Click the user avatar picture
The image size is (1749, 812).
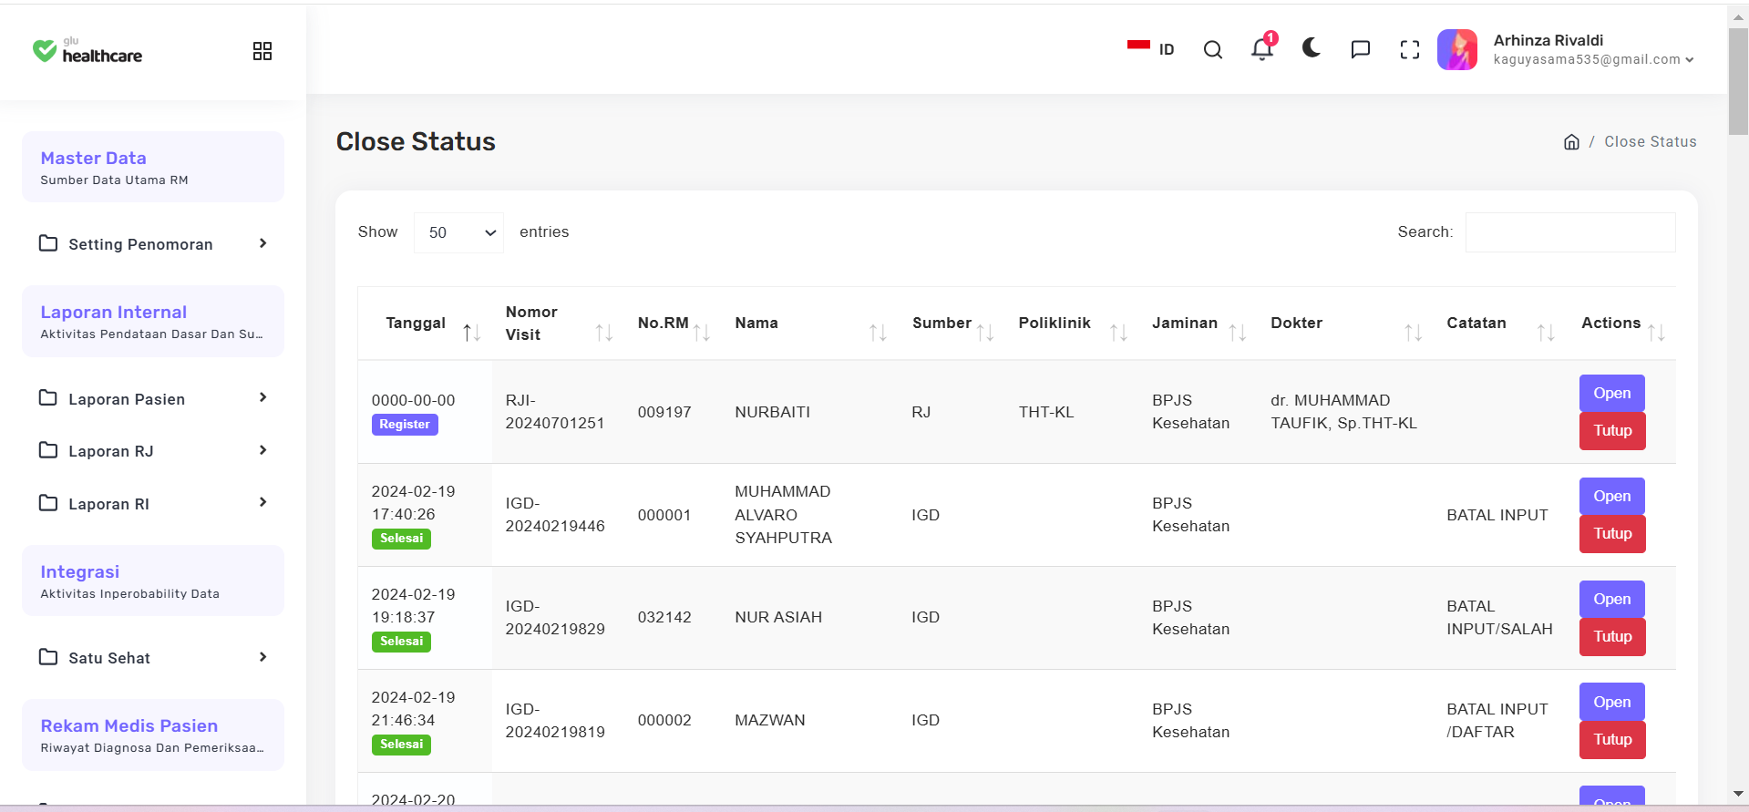click(1457, 49)
